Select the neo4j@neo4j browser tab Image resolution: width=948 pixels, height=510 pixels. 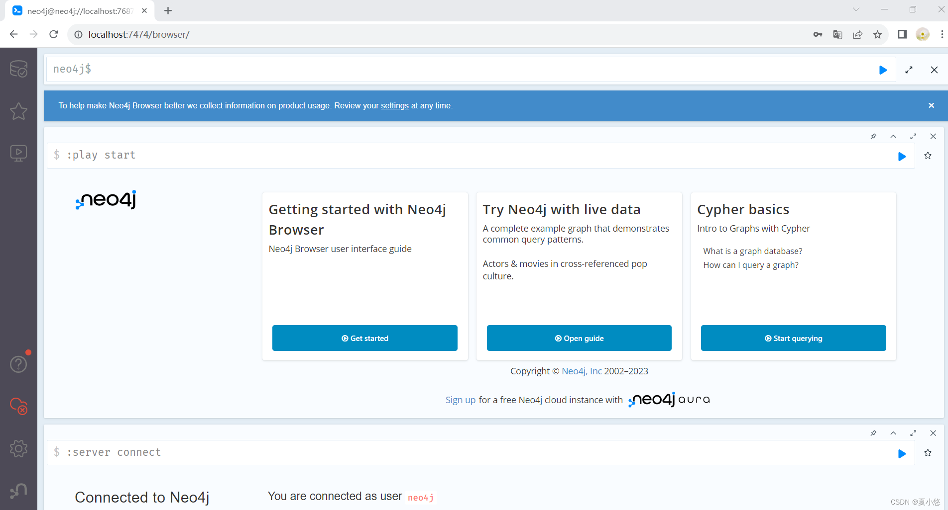[x=80, y=11]
